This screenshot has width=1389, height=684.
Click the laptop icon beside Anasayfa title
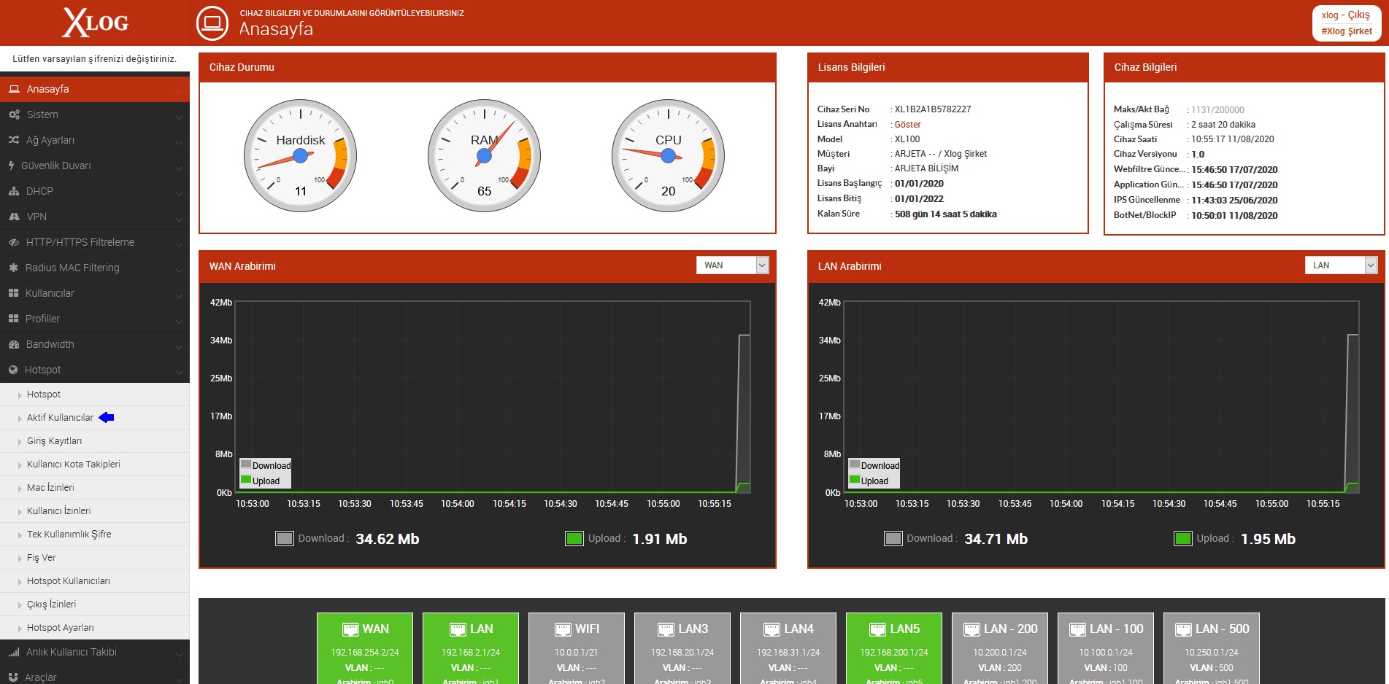pos(212,23)
